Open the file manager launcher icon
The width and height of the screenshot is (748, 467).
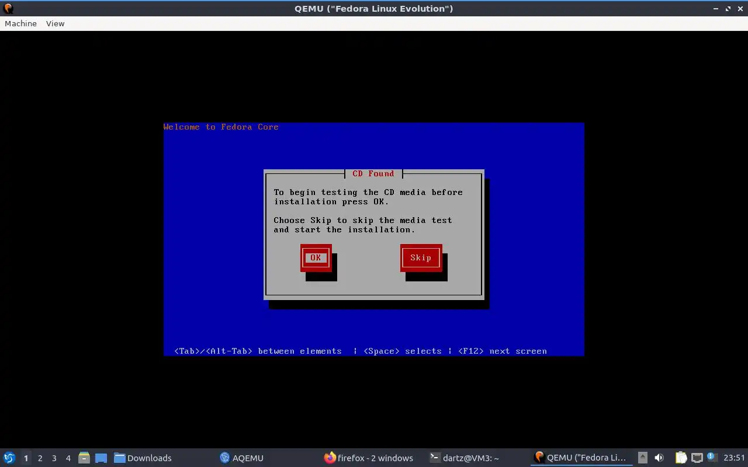[x=84, y=458]
